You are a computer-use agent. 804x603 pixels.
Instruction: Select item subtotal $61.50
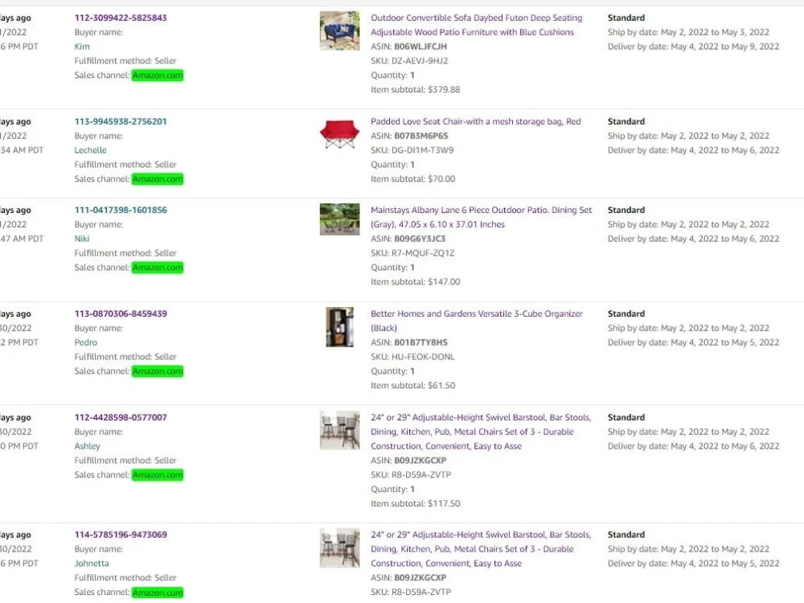click(441, 385)
